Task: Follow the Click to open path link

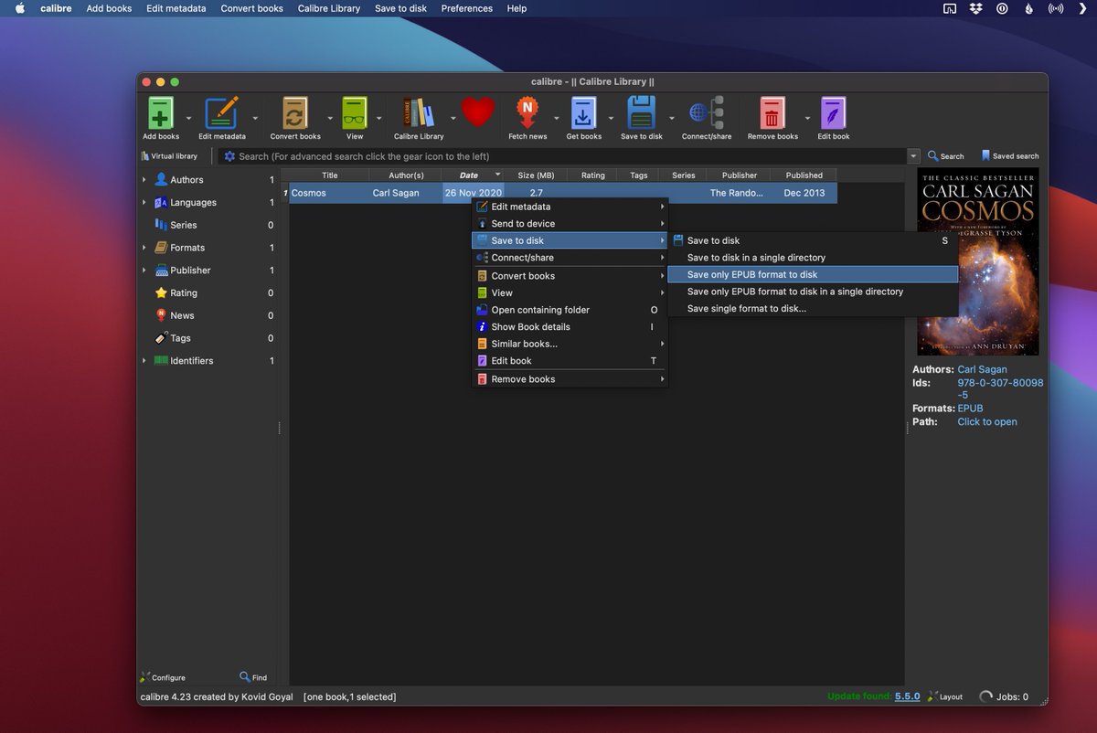Action: point(987,422)
